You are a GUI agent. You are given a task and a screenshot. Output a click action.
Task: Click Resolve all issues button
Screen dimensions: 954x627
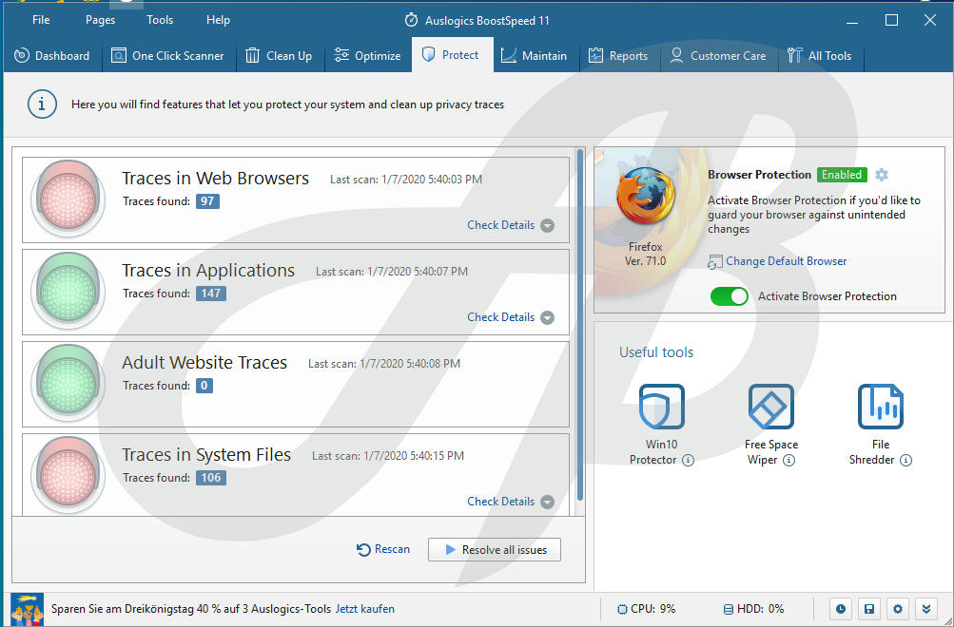[x=494, y=550]
